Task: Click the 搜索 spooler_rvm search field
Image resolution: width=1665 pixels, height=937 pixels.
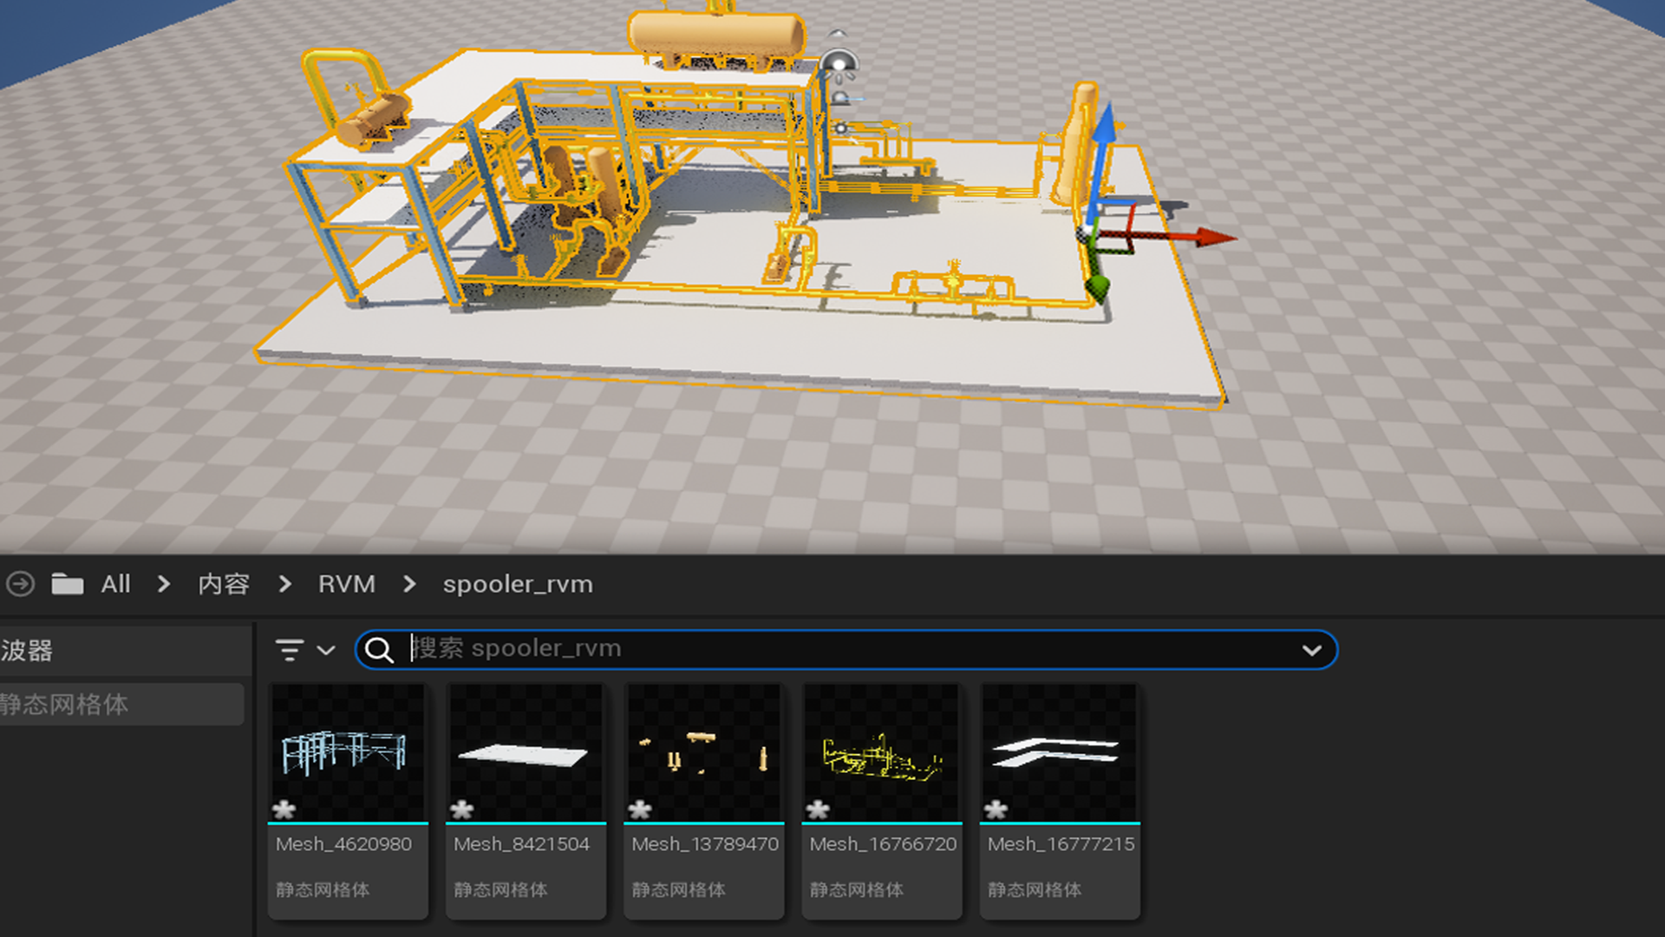Action: [832, 649]
